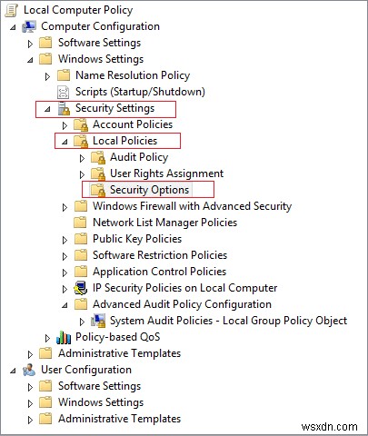
Task: Collapse Windows Settings under Computer Configuration
Action: [x=30, y=60]
